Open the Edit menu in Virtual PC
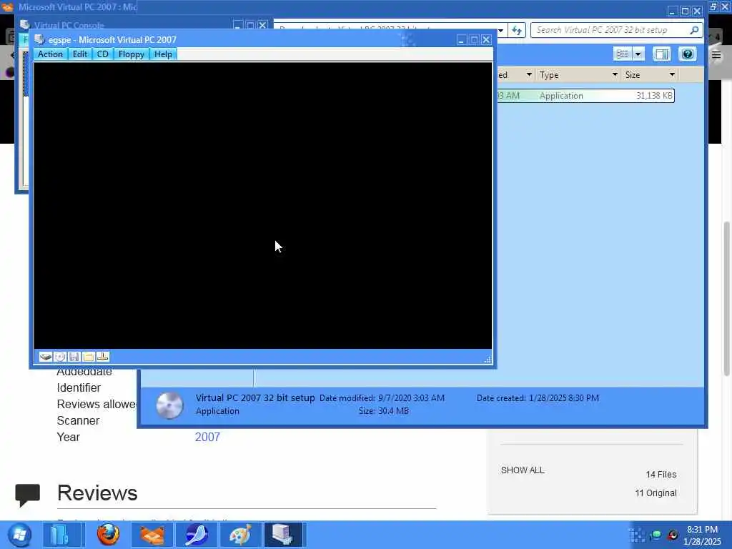The width and height of the screenshot is (732, 549). [80, 54]
